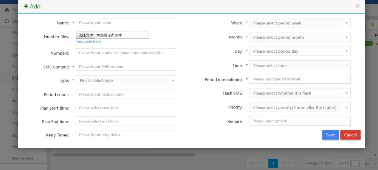The width and height of the screenshot is (378, 170).
Task: Select the Device Stat sidebar item
Action: (23, 158)
